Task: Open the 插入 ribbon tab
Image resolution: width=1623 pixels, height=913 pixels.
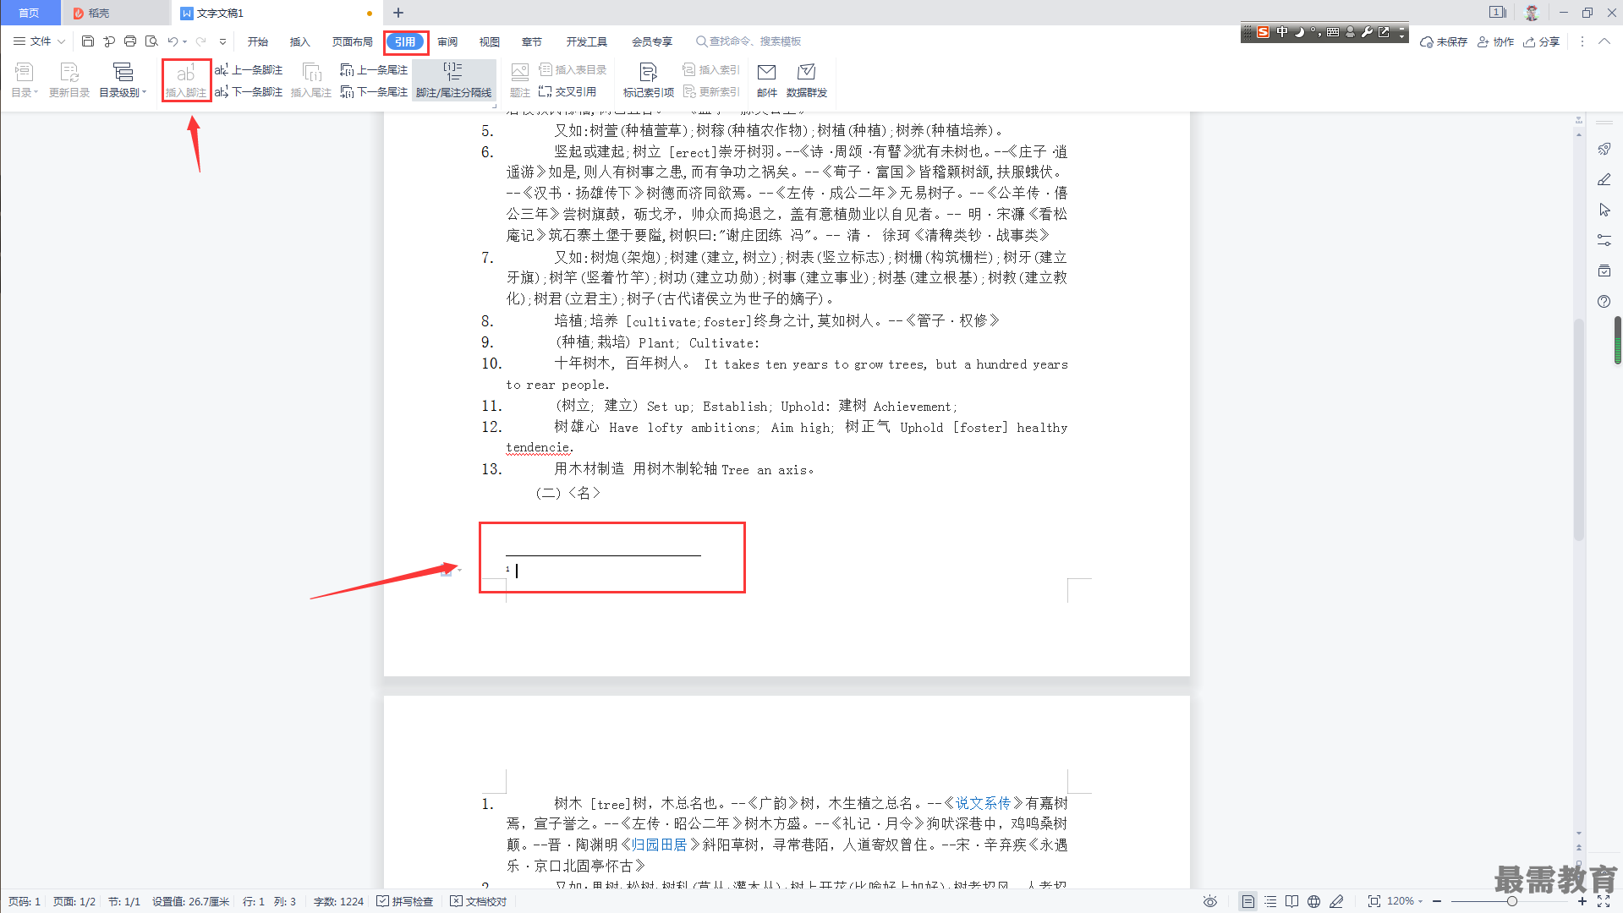Action: (300, 41)
